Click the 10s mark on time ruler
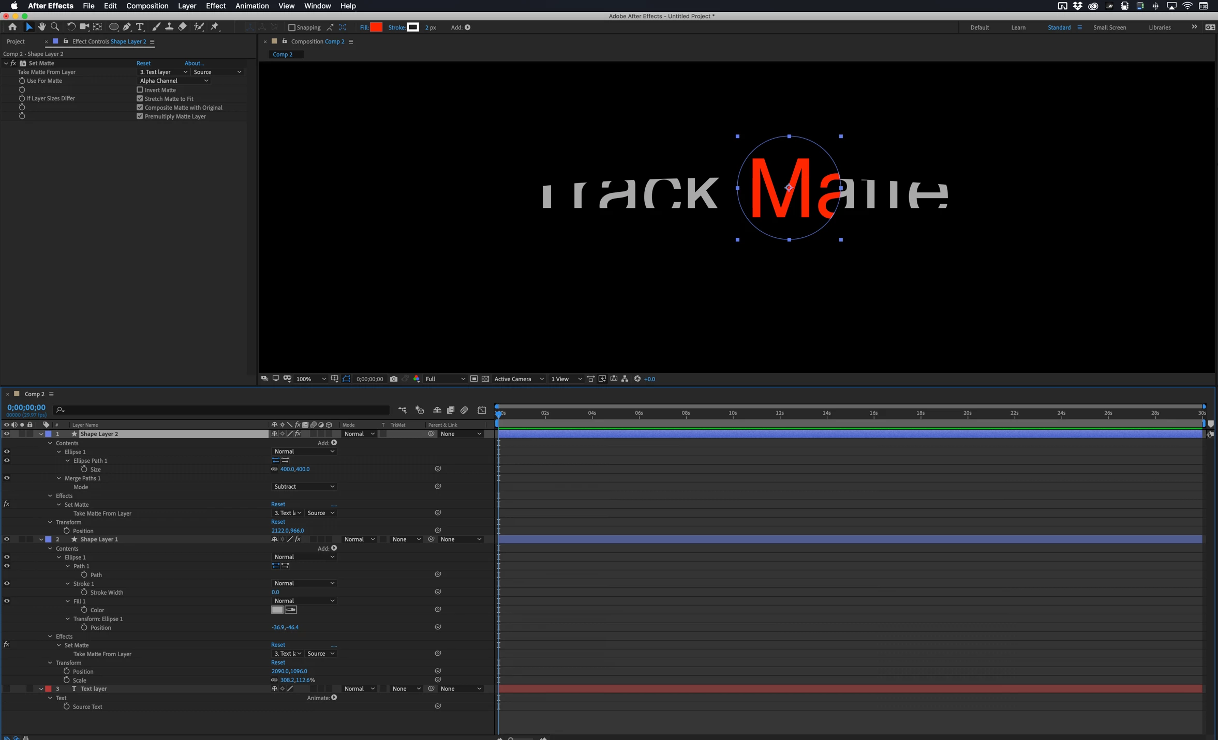The image size is (1218, 740). 733,413
